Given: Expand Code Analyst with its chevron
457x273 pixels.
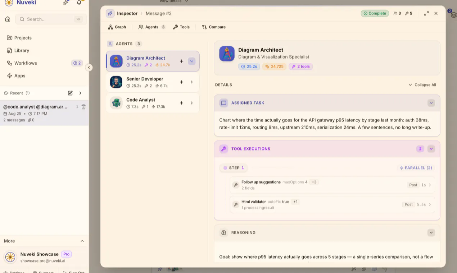Looking at the screenshot, I should [192, 103].
